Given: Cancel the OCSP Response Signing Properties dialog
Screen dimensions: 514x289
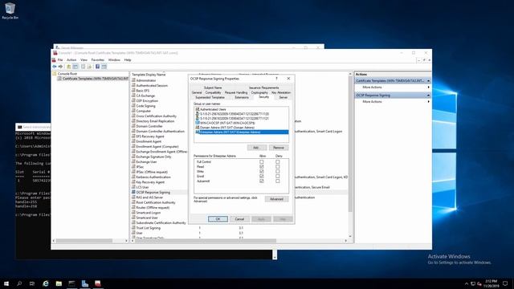Looking at the screenshot, I should [x=239, y=219].
